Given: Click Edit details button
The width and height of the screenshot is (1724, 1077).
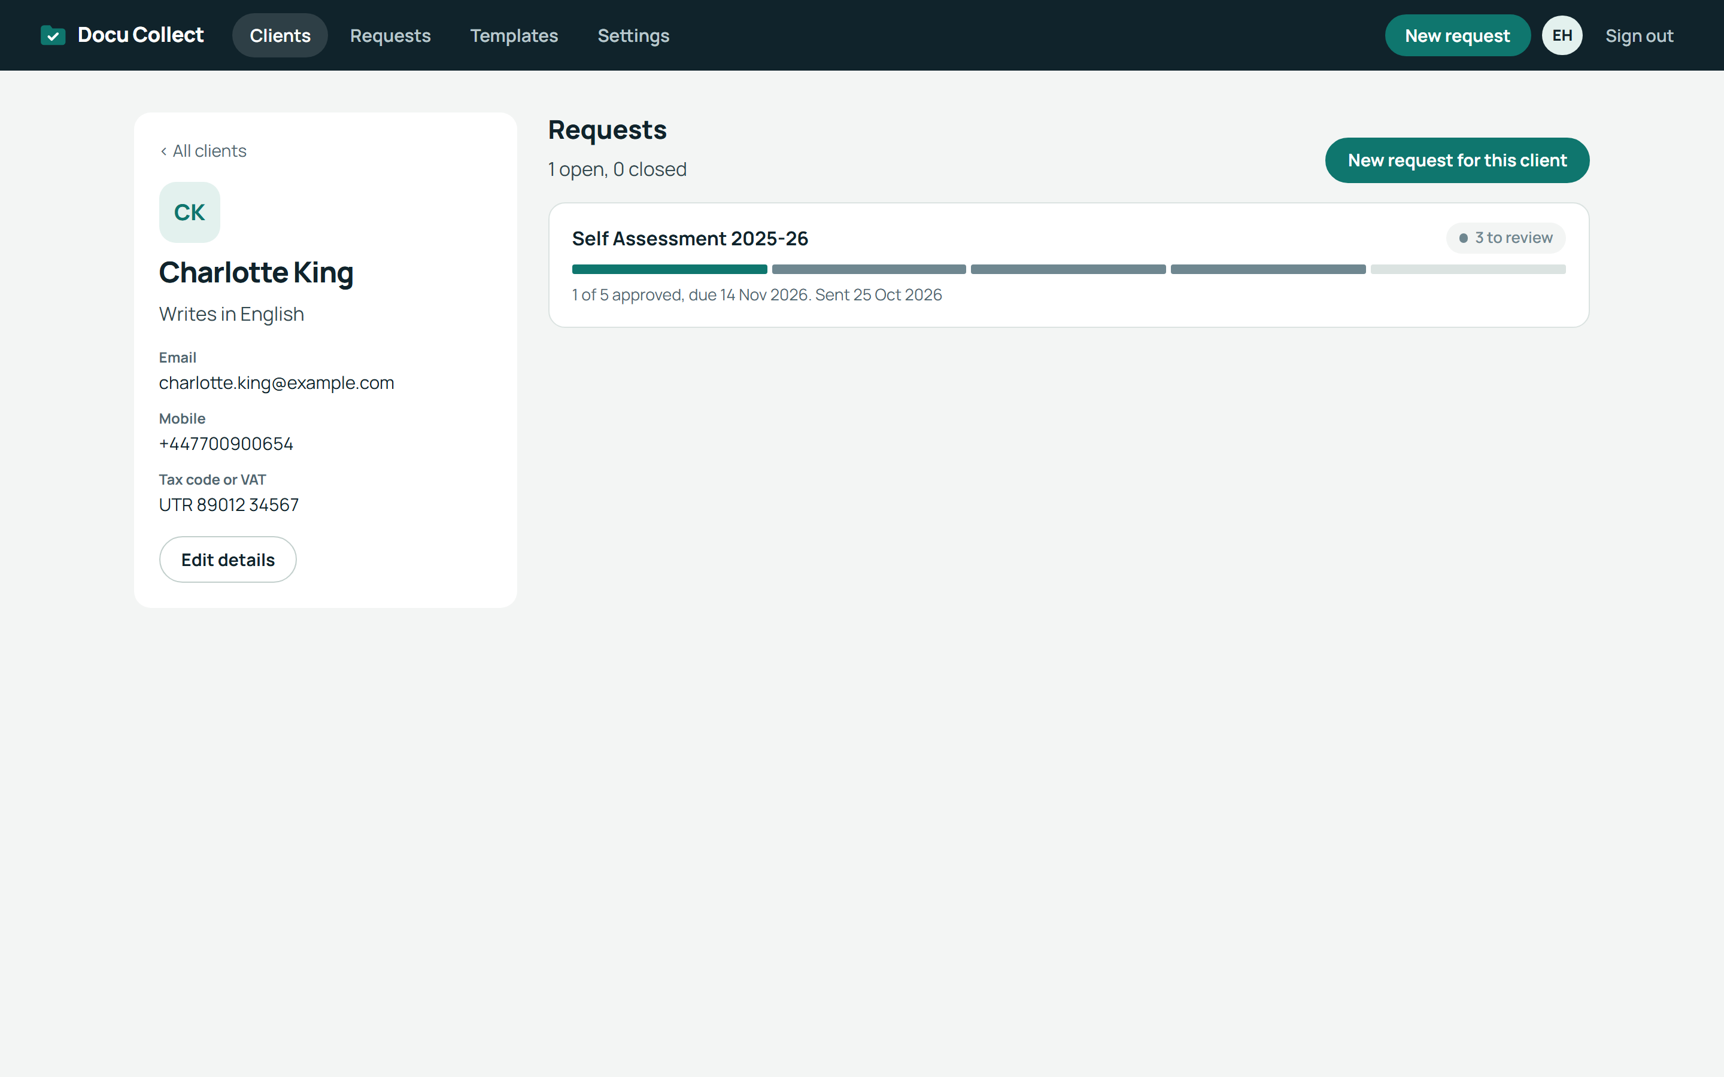Looking at the screenshot, I should (x=228, y=560).
